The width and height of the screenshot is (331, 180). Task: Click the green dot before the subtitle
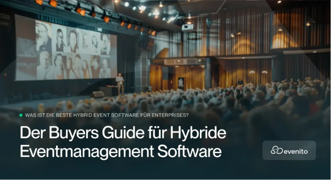click(21, 115)
